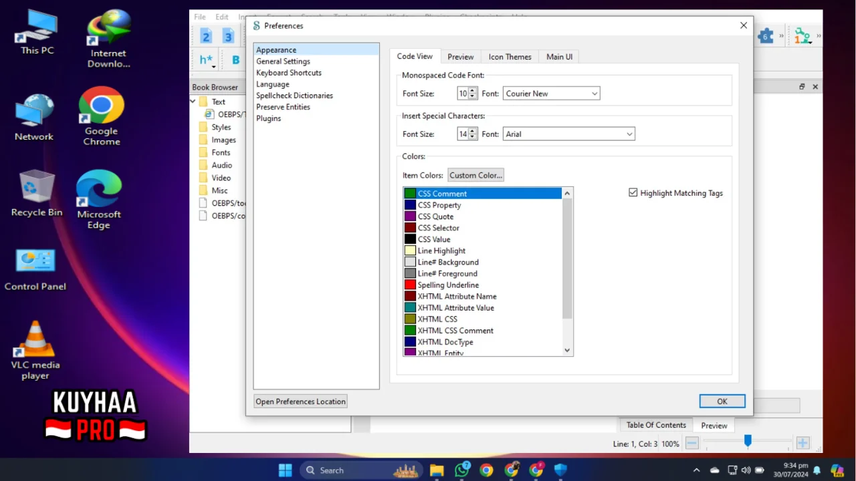This screenshot has width=856, height=481.
Task: Click the orange and green numbering toolbar icon
Action: coord(802,36)
